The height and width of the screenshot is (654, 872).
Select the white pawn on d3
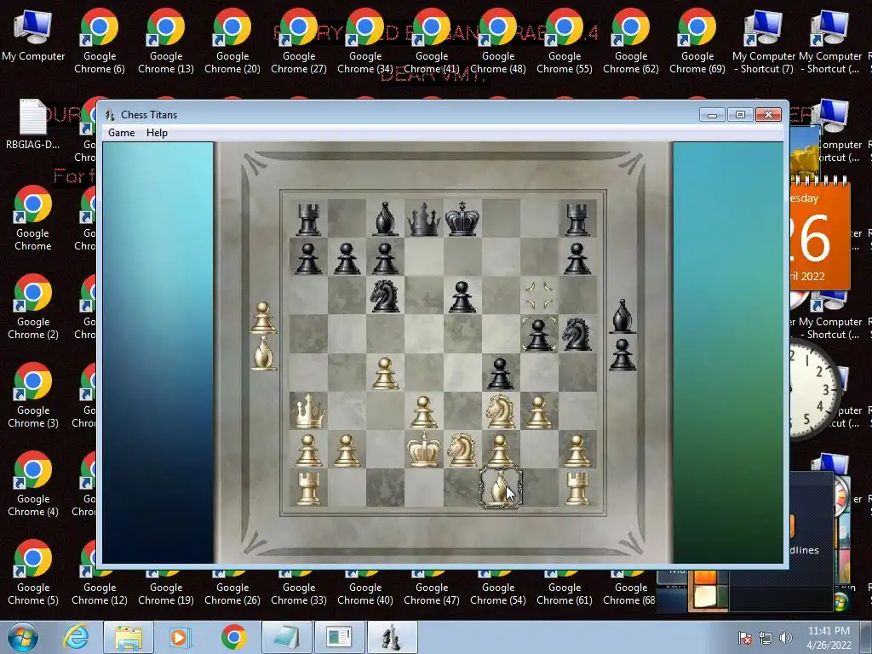424,410
